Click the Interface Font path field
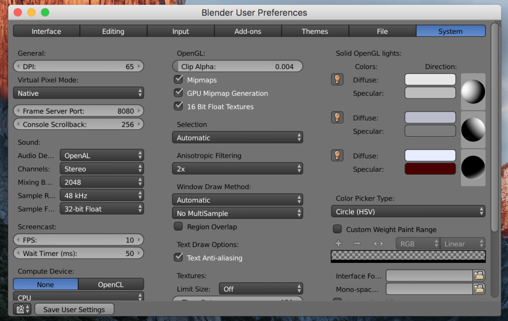The width and height of the screenshot is (508, 321). pos(429,276)
